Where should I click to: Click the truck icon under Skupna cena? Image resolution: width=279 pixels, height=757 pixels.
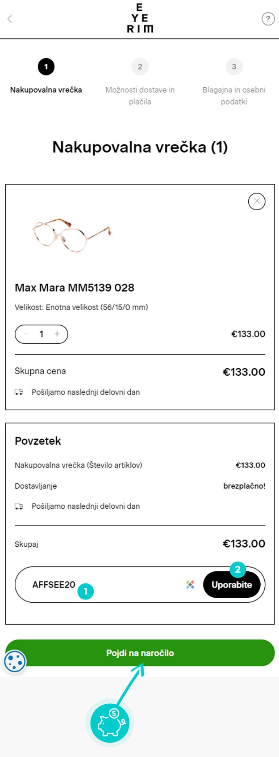[19, 392]
